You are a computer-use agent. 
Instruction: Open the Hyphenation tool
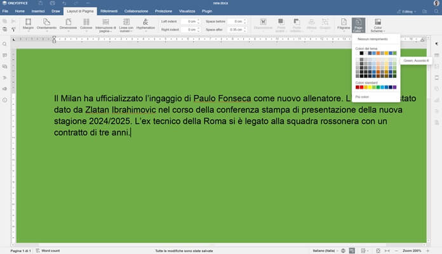coord(145,25)
